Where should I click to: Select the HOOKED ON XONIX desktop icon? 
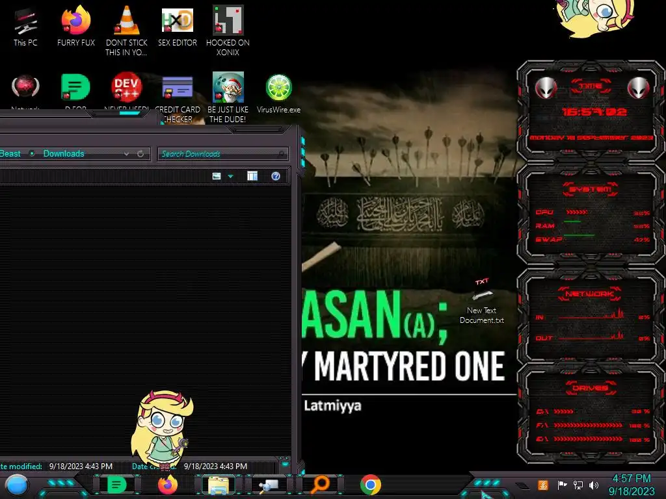click(228, 31)
